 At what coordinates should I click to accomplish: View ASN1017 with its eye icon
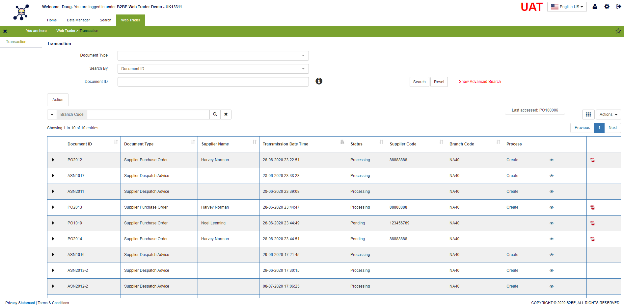[x=552, y=176]
